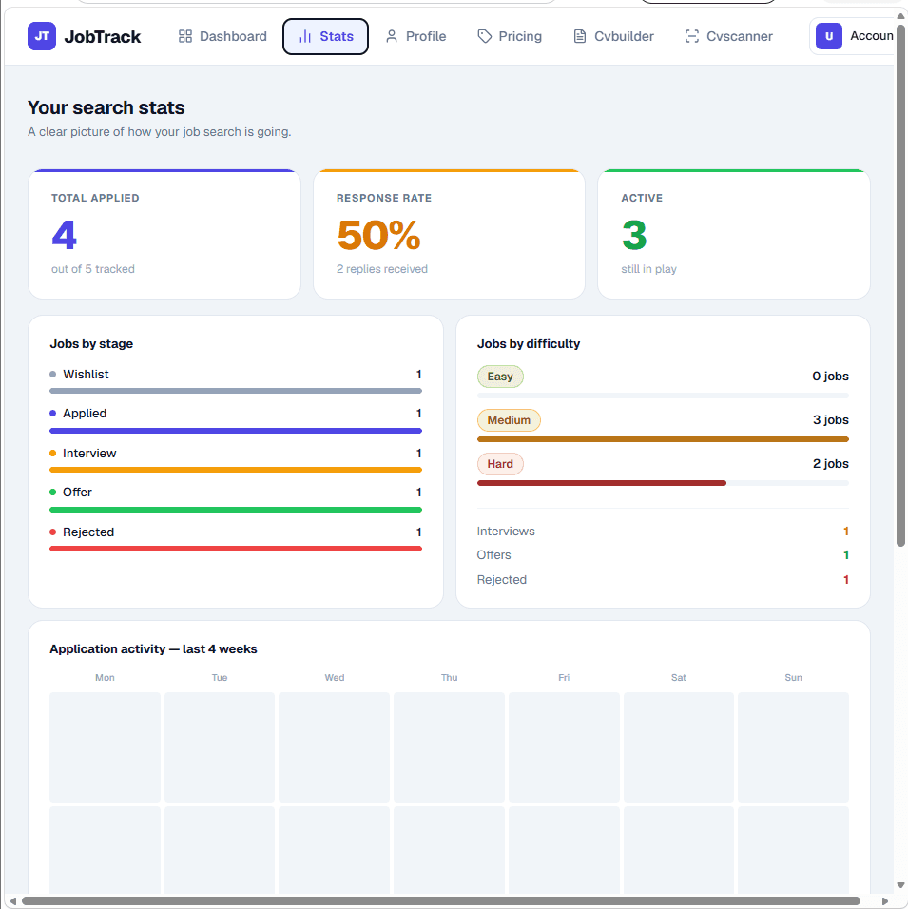
Task: Go to the Profile tab
Action: (415, 36)
